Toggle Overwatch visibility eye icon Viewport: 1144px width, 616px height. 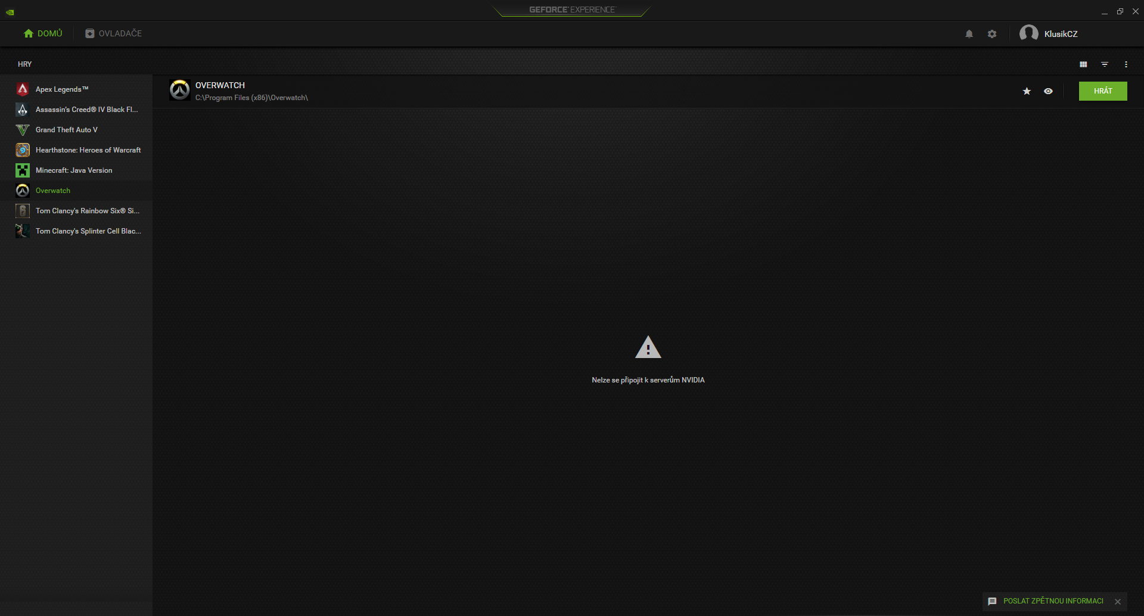(x=1048, y=91)
